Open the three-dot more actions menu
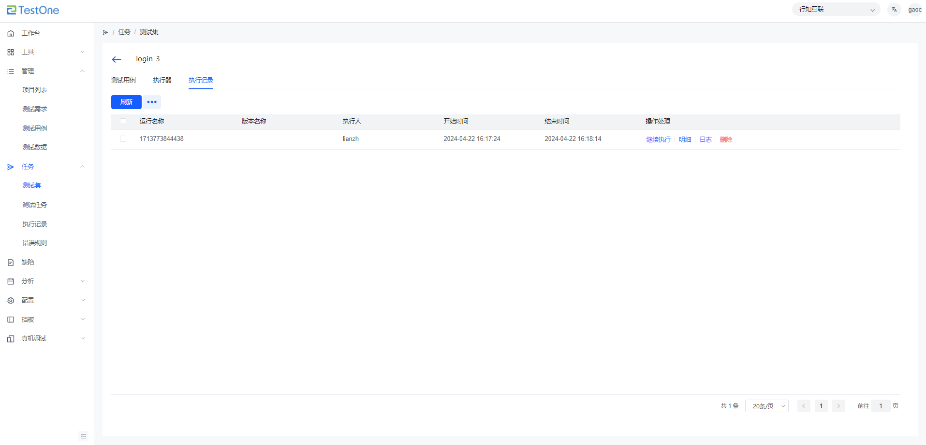 (x=152, y=102)
